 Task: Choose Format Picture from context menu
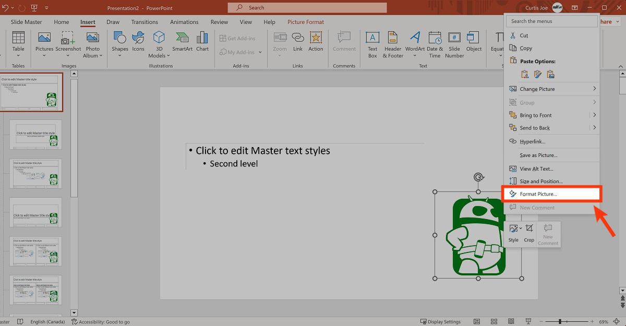538,194
